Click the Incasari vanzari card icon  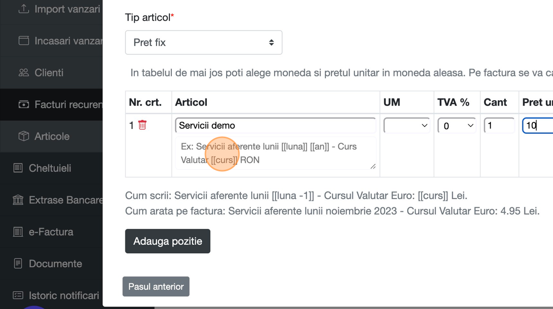(x=24, y=41)
